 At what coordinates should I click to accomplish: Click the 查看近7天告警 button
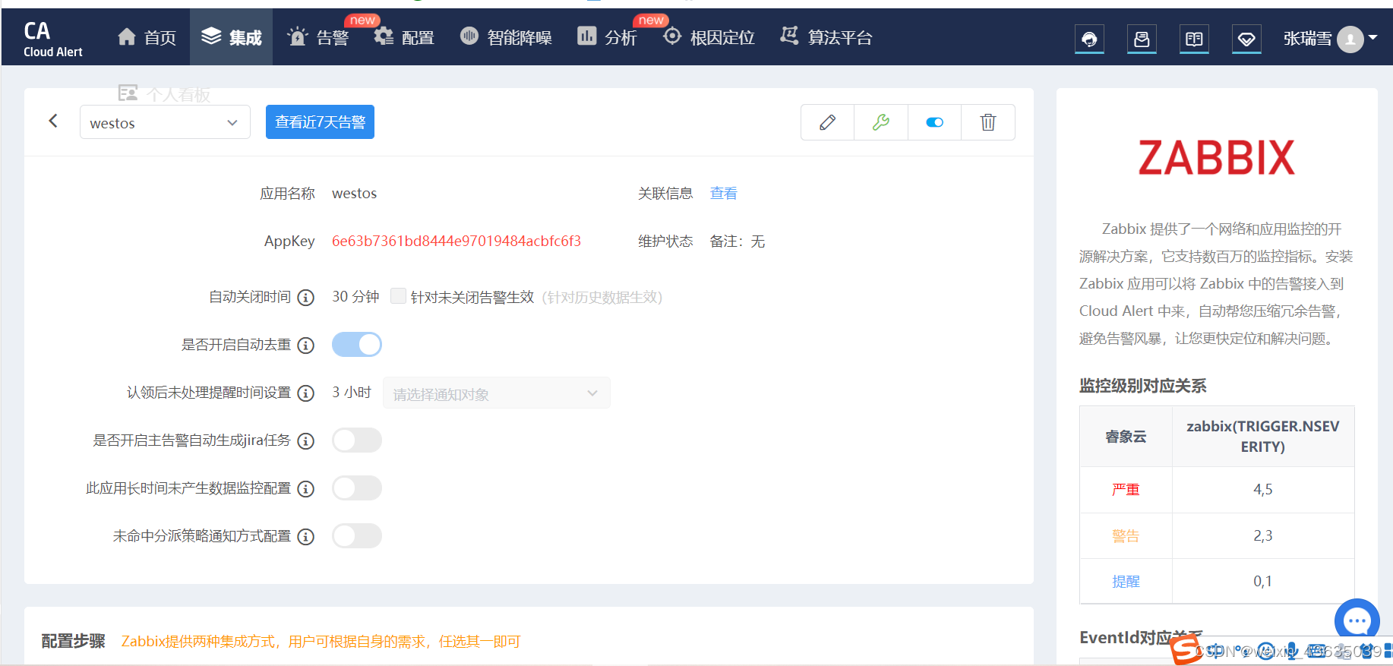320,122
